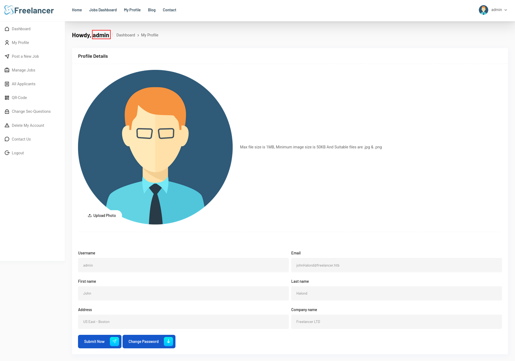Open the QR-Code sidebar link
The height and width of the screenshot is (361, 515).
coord(19,98)
